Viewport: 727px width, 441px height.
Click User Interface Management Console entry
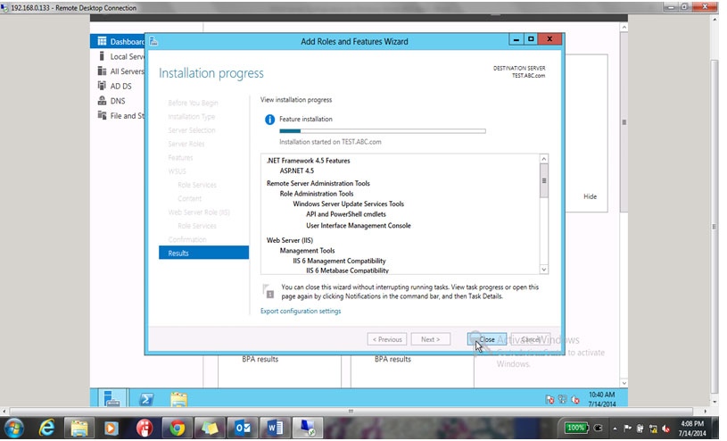[359, 226]
